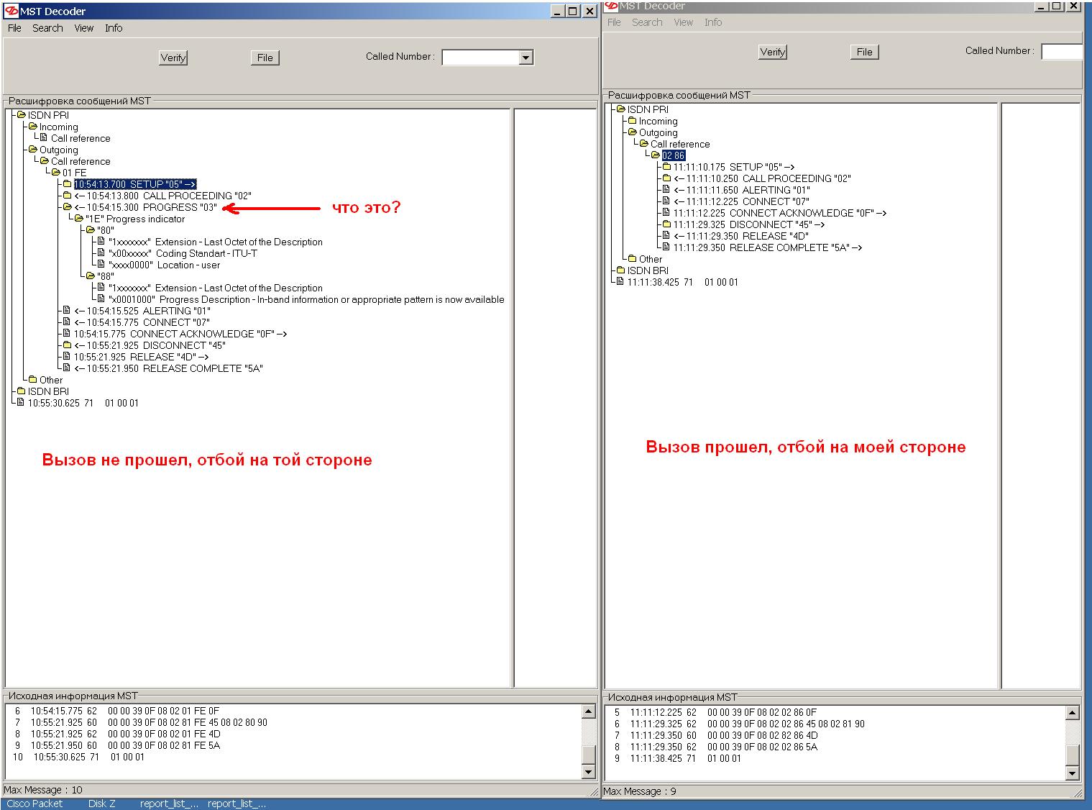Click File button in left window toolbar
This screenshot has height=810, width=1092.
(265, 58)
